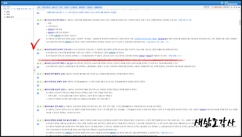Collapse the left panel using splitter handle
This screenshot has width=242, height=137.
pos(34,70)
